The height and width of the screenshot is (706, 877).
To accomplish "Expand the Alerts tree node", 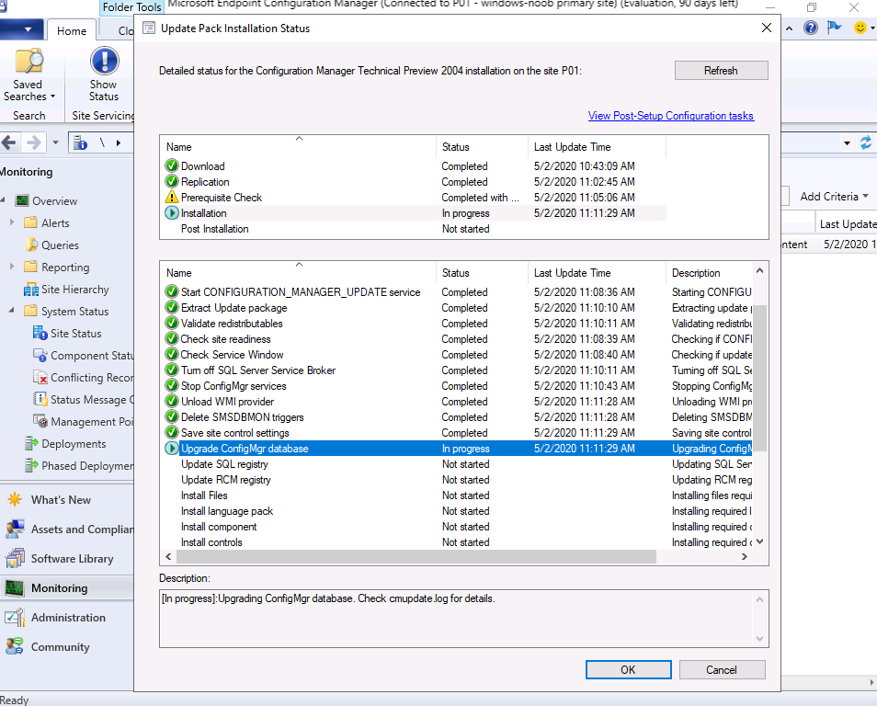I will pos(12,222).
